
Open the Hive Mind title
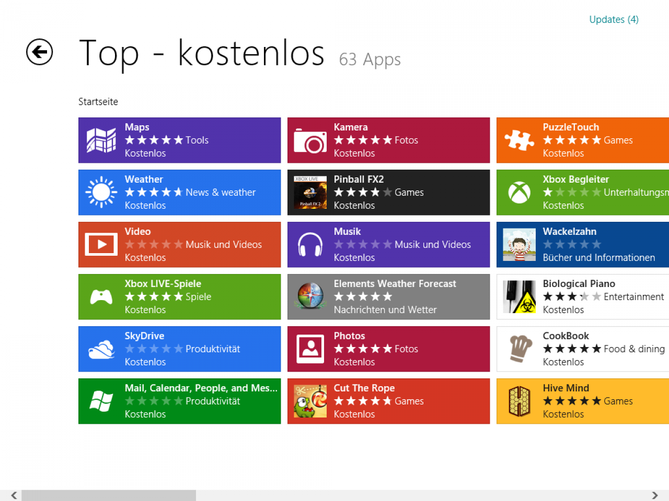pos(566,388)
